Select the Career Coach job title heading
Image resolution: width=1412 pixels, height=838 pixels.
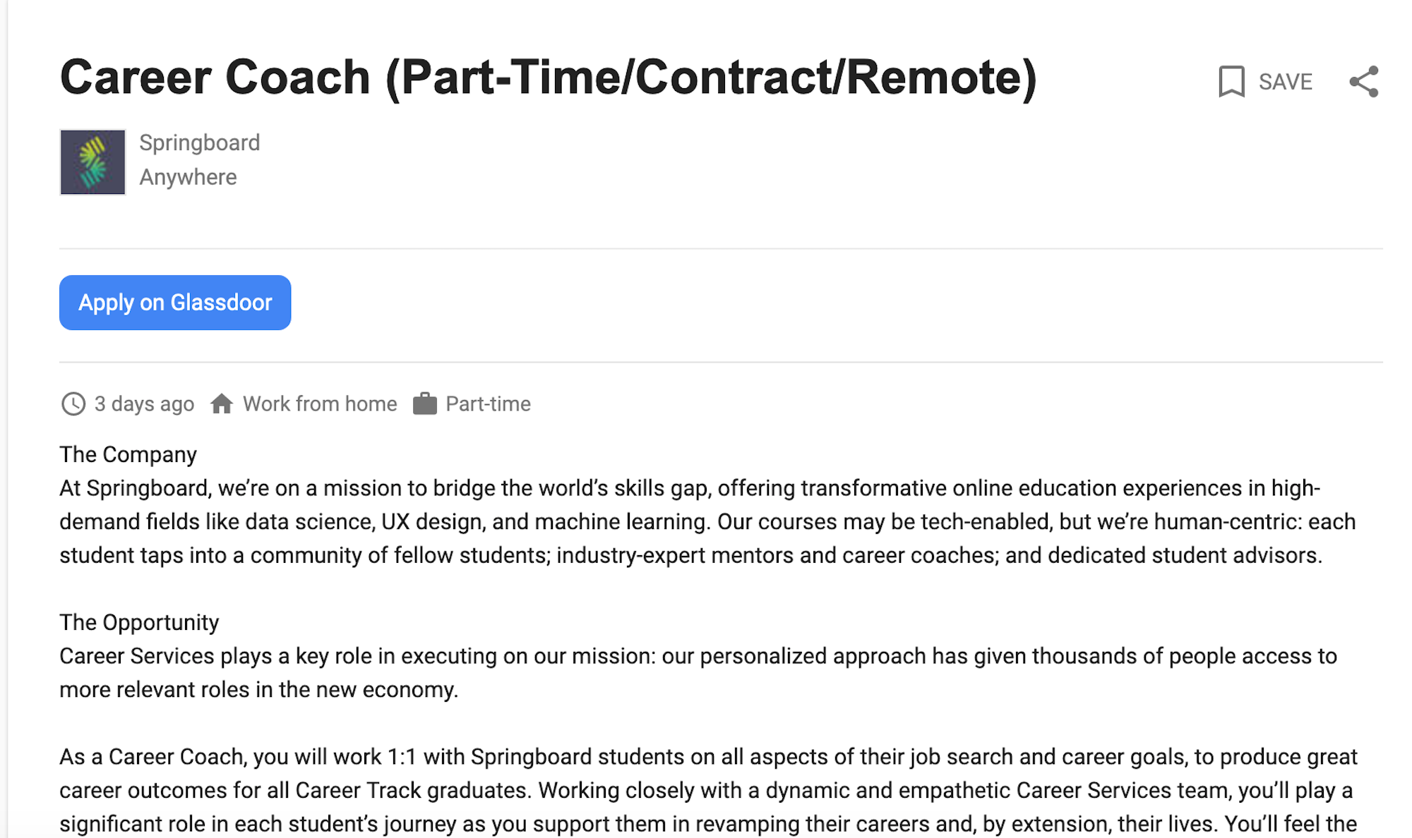pos(548,77)
